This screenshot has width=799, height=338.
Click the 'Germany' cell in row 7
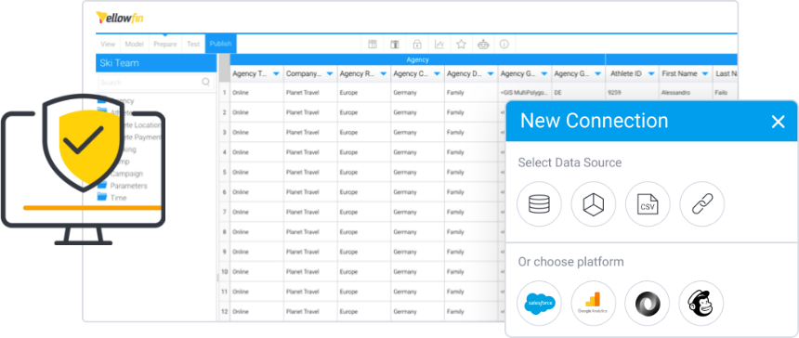(x=417, y=213)
